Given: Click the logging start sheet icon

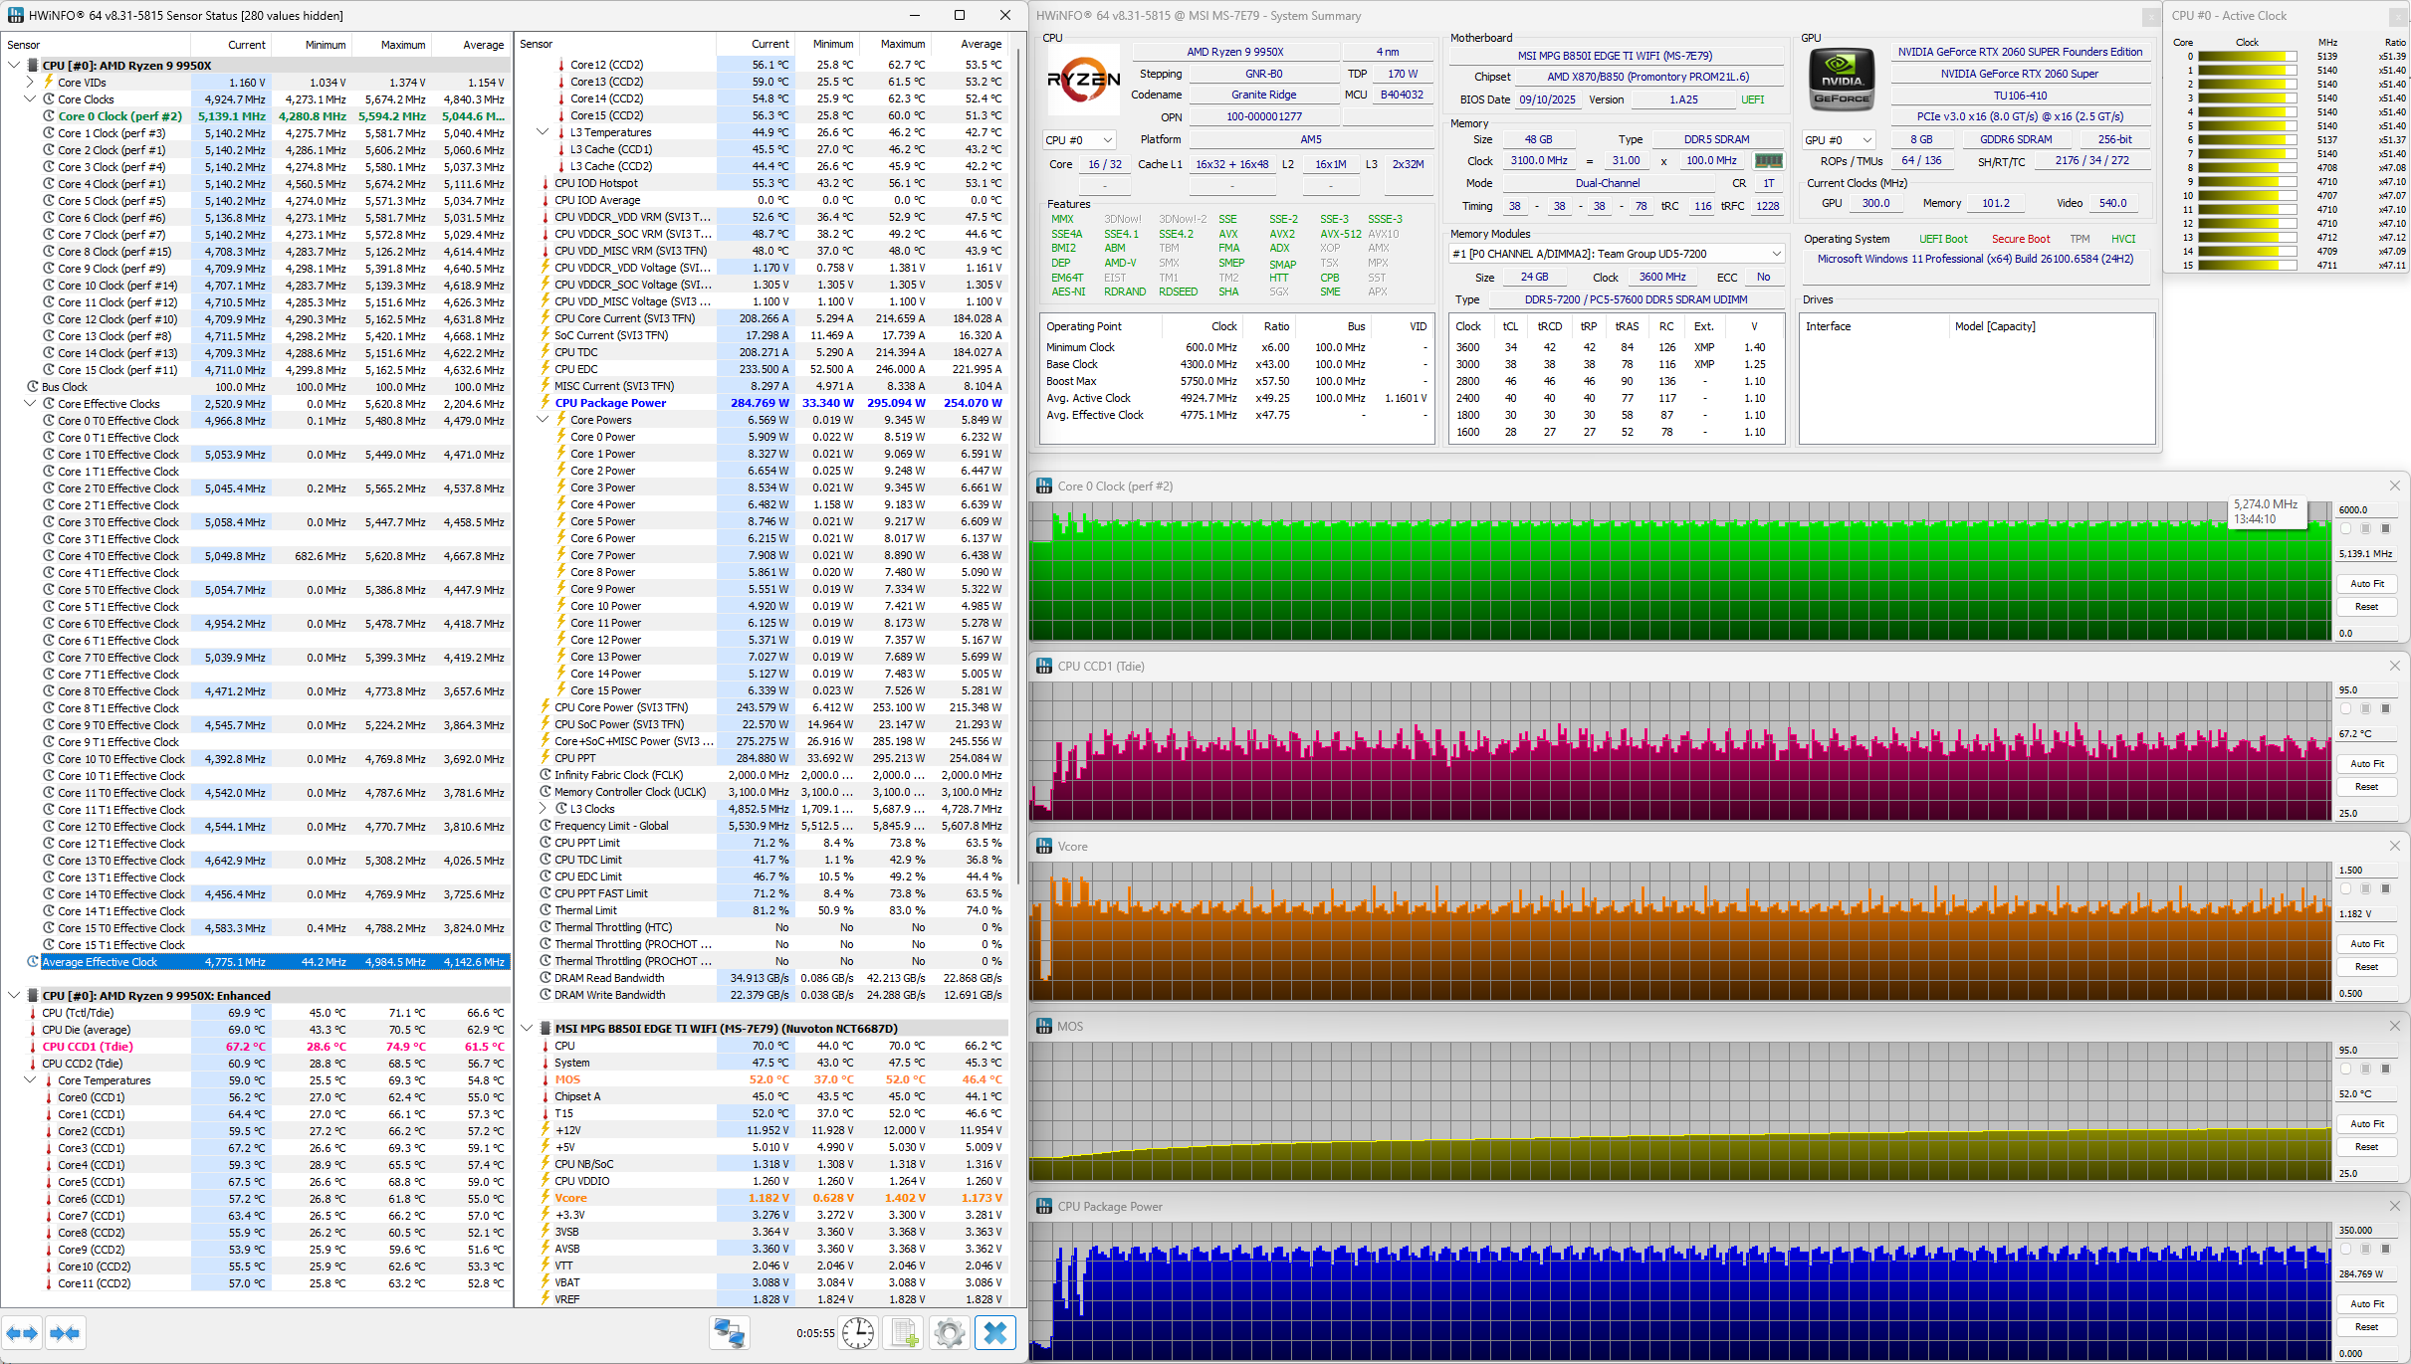Looking at the screenshot, I should (x=904, y=1333).
